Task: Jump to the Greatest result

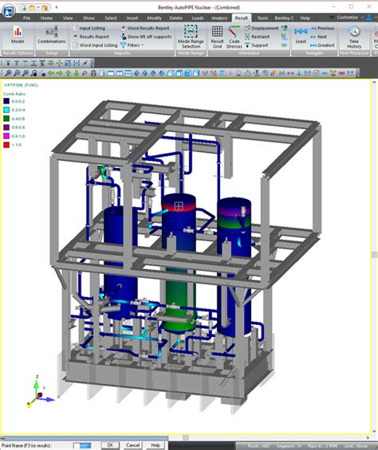Action: pyautogui.click(x=322, y=45)
